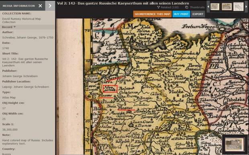
Task: Expand the Record dropdown
Action: [x=9, y=27]
